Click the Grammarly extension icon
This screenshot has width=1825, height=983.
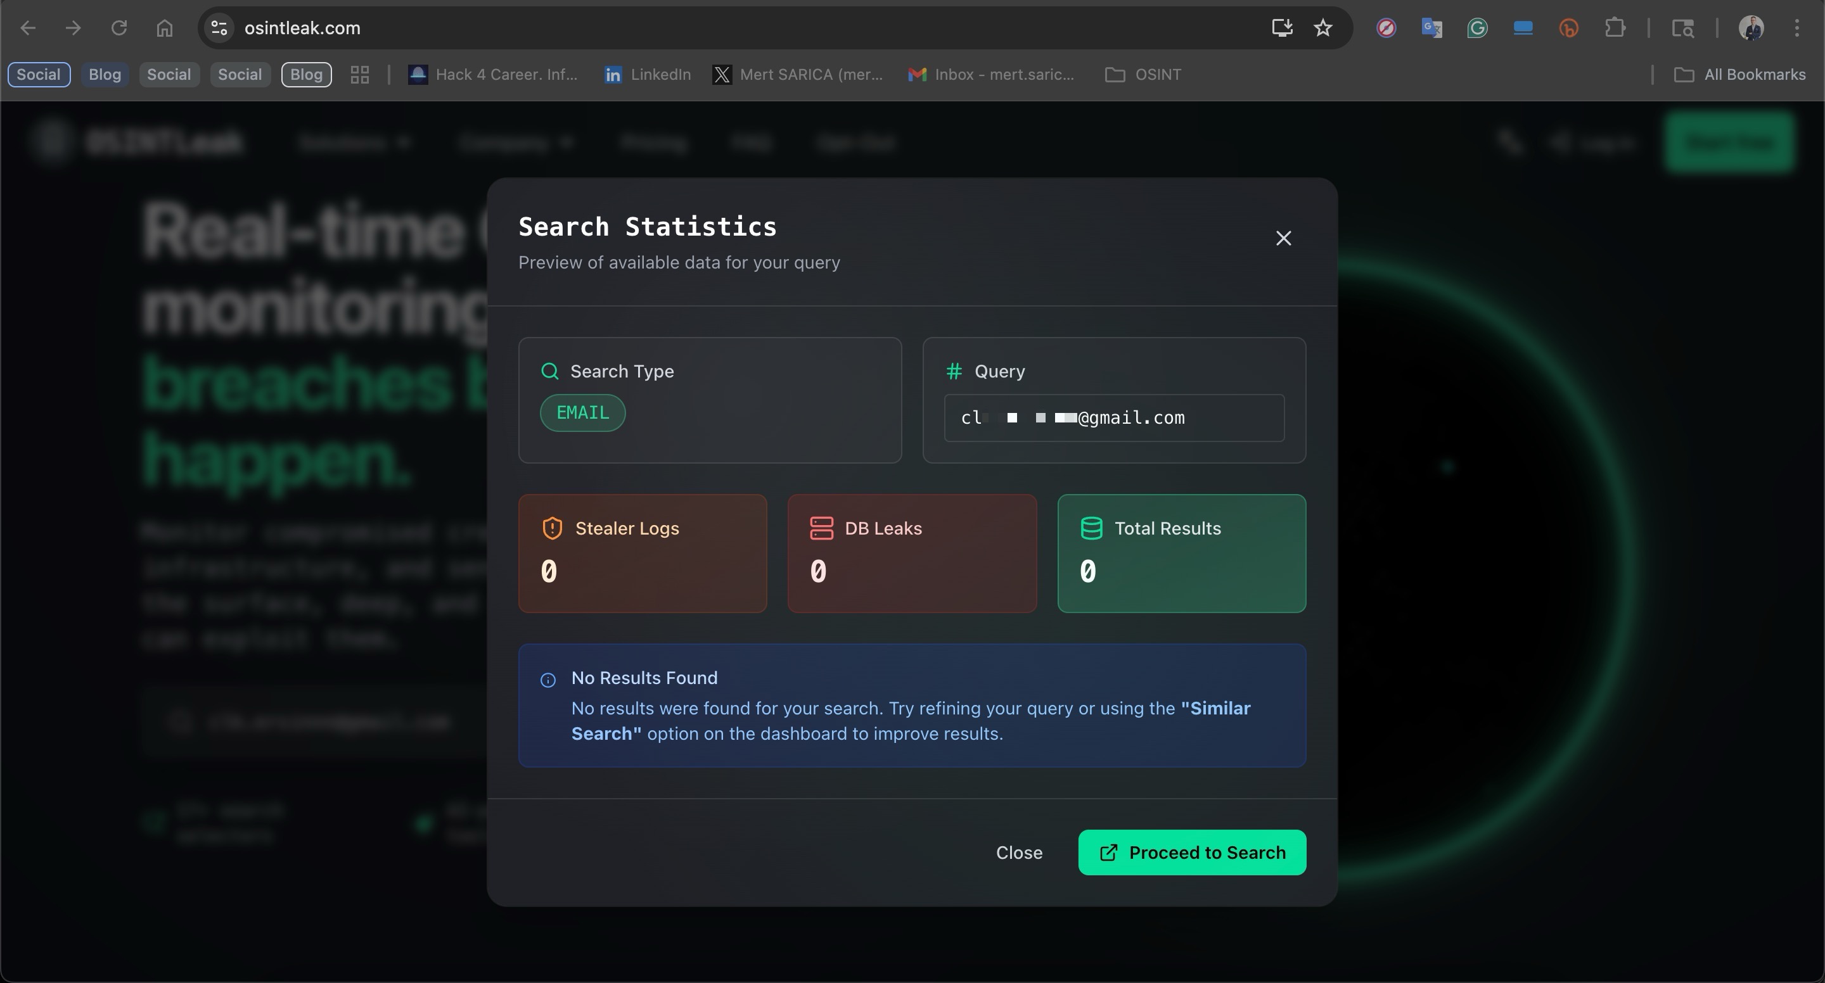[1477, 29]
